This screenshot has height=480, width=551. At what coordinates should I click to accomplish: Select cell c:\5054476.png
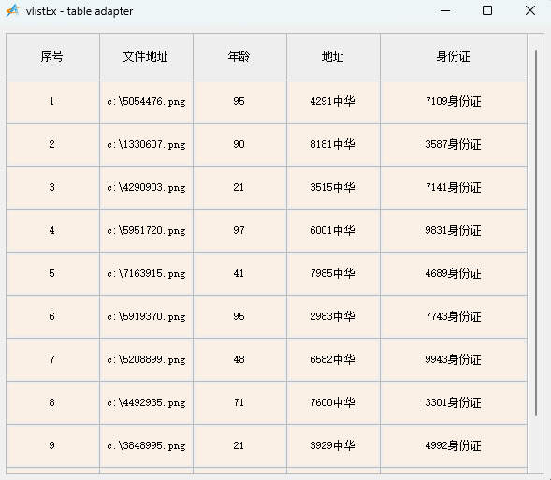146,102
